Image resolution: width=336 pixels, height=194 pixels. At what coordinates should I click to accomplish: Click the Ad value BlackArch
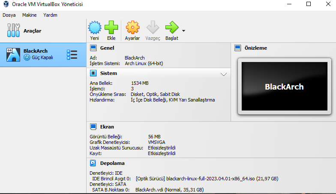tap(135, 58)
